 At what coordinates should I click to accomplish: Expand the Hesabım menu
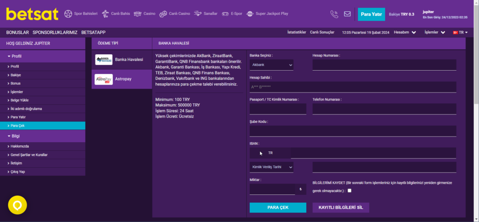[405, 32]
